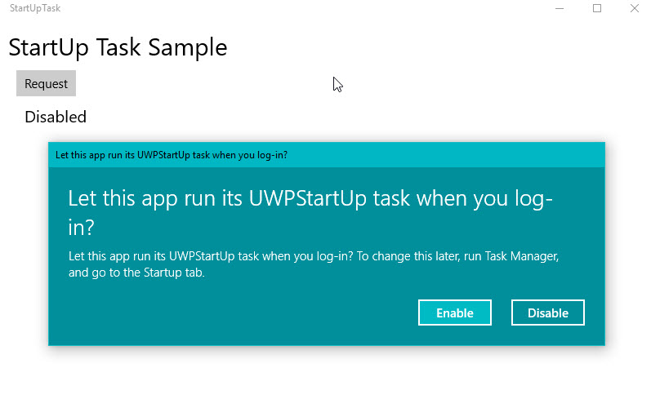Viewport: 651px width, 399px height.
Task: Choose Disable in the startup dialog
Action: tap(547, 313)
